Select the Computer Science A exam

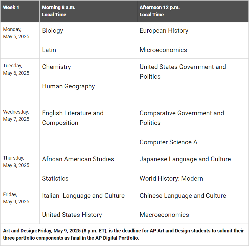pyautogui.click(x=168, y=142)
